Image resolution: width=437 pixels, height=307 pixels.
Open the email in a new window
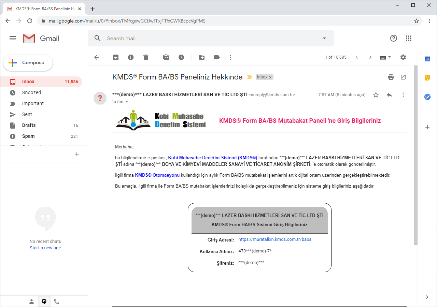[x=403, y=77]
